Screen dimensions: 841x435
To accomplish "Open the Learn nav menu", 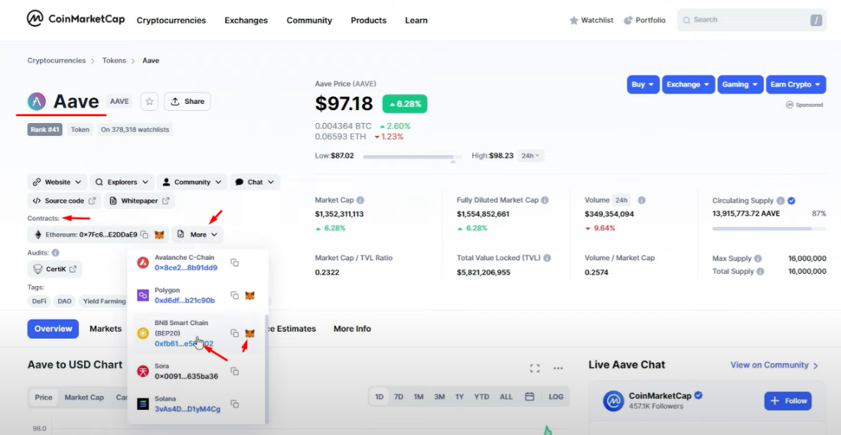I will 416,21.
